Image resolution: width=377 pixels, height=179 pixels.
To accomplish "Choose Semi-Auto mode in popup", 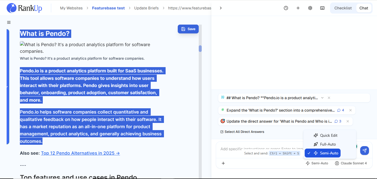I will pyautogui.click(x=323, y=153).
